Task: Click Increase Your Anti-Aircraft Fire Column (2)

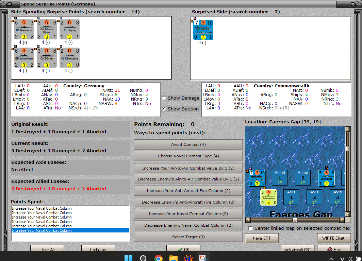Action: (188, 191)
